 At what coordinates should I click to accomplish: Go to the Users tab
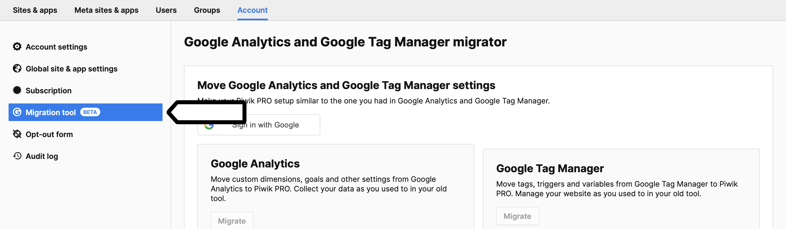pyautogui.click(x=166, y=10)
